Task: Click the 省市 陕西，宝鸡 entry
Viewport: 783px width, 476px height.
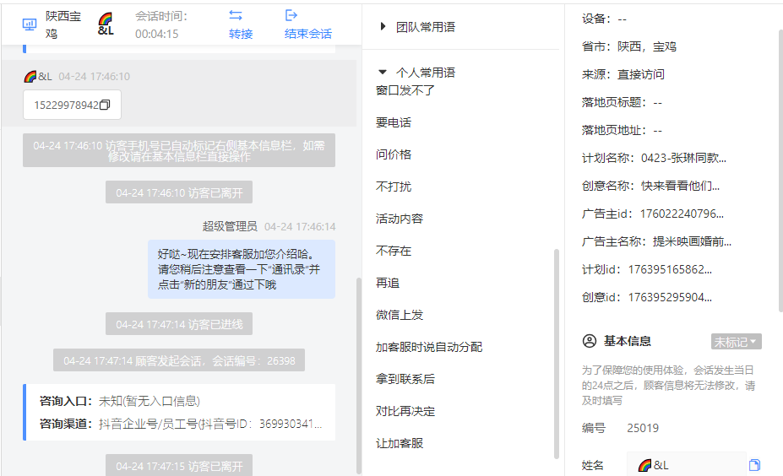Action: pyautogui.click(x=629, y=46)
